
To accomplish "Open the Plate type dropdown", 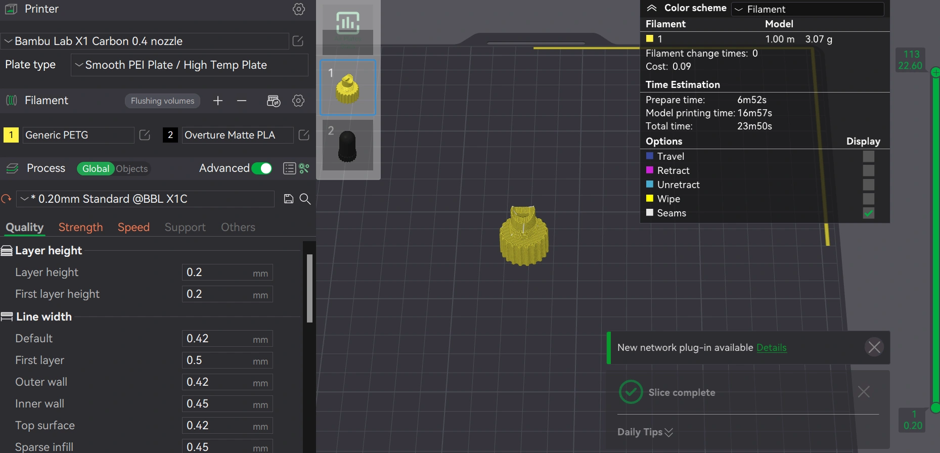I will pyautogui.click(x=189, y=65).
